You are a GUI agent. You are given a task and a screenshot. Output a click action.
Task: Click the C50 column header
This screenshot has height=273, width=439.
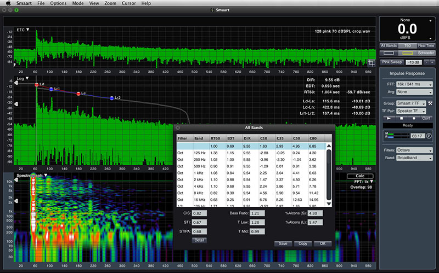300,138
